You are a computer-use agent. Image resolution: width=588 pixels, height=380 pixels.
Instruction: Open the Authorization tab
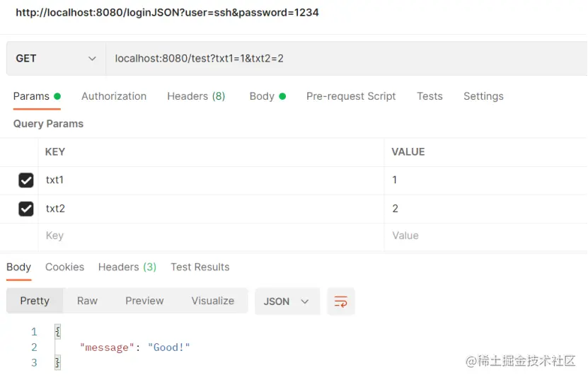pos(114,96)
